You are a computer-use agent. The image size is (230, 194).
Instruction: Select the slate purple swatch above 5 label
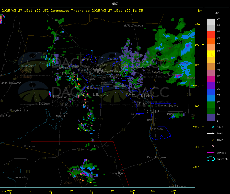[x=211, y=118]
